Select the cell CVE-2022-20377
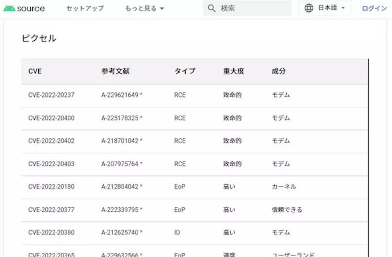 click(51, 210)
